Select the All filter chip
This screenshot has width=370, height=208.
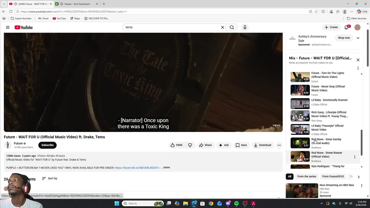290,177
